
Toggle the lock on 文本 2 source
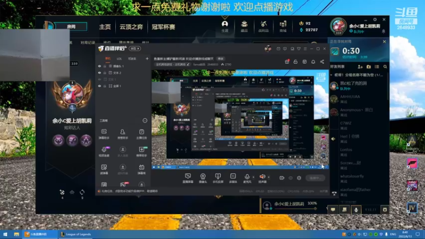click(105, 73)
